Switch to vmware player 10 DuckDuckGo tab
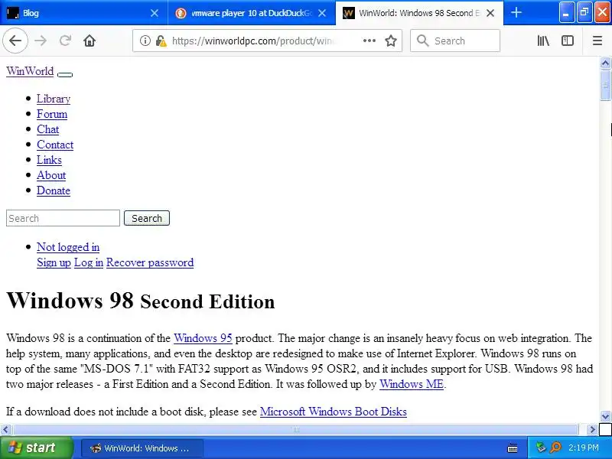 pos(252,13)
